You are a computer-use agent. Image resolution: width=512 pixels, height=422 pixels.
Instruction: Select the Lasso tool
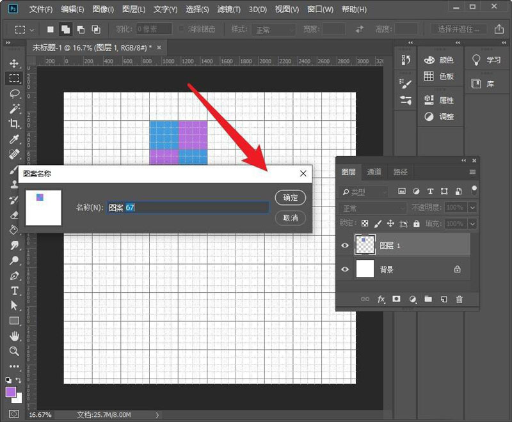click(14, 93)
